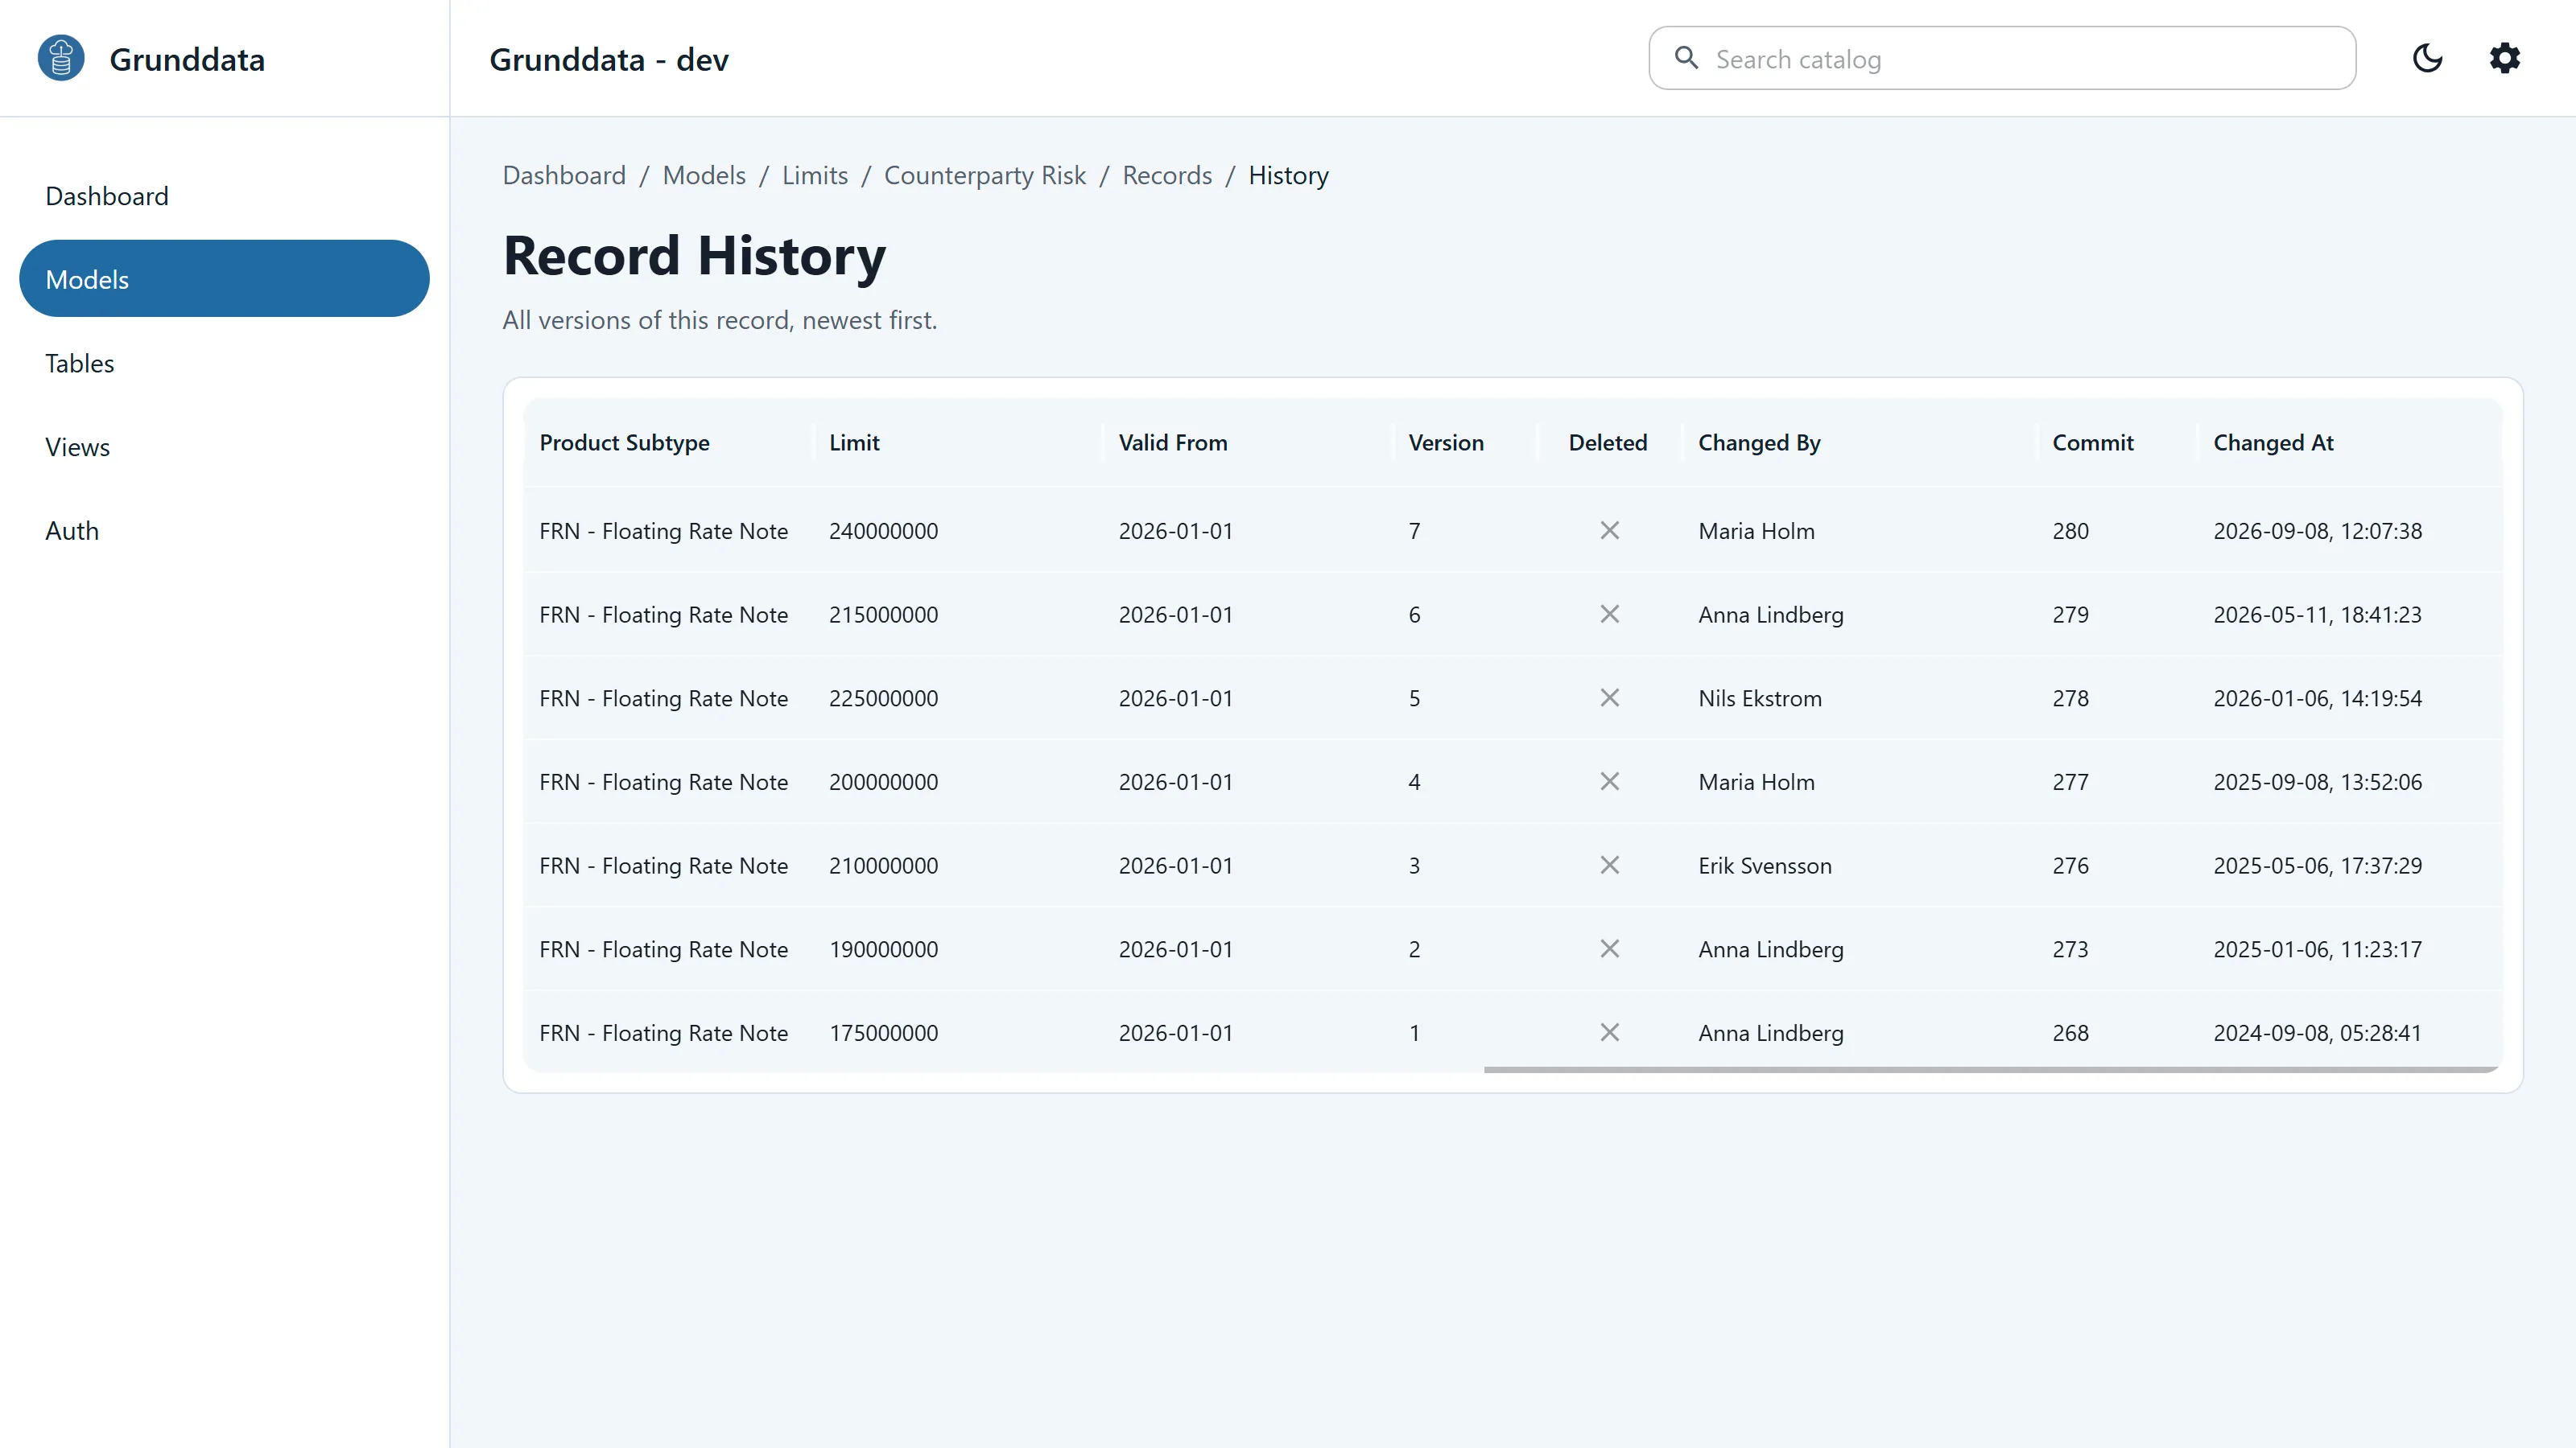Go to Records breadcrumb link

coord(1167,176)
